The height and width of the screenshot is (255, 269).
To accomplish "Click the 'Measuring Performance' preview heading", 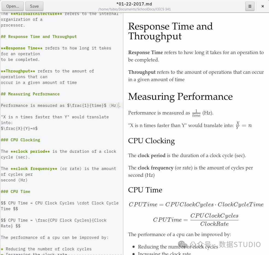I will click(180, 96).
